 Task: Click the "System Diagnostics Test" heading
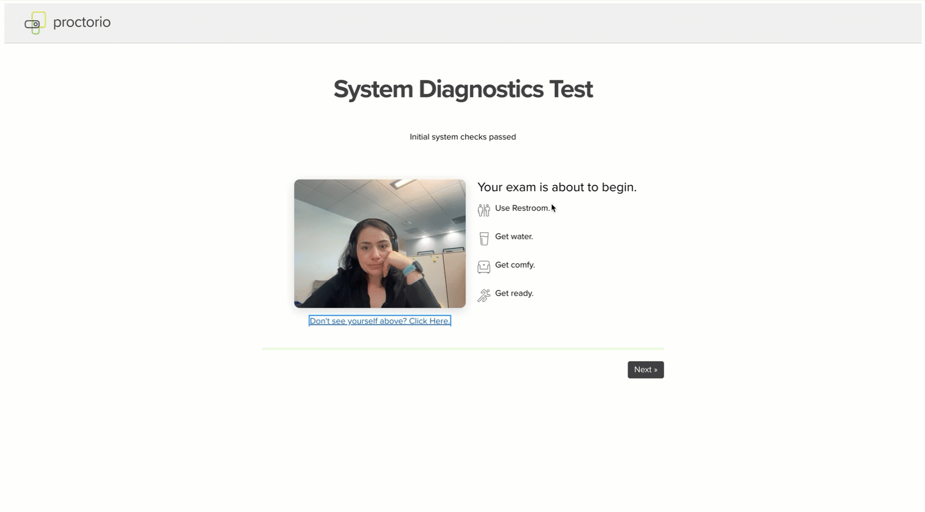click(x=463, y=89)
